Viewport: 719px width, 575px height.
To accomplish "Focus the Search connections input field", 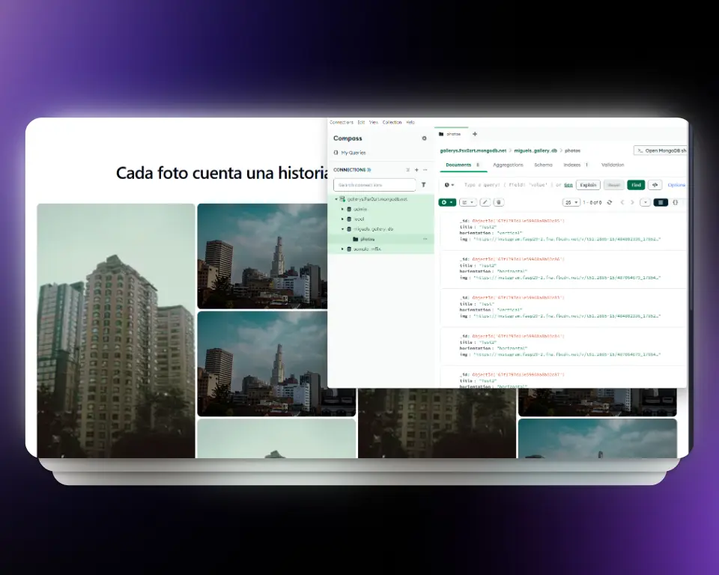I will point(374,185).
